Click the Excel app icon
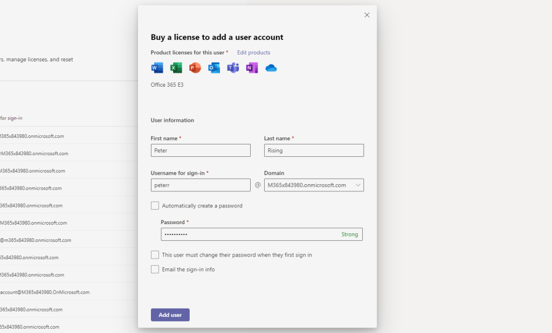This screenshot has width=552, height=333. click(176, 68)
